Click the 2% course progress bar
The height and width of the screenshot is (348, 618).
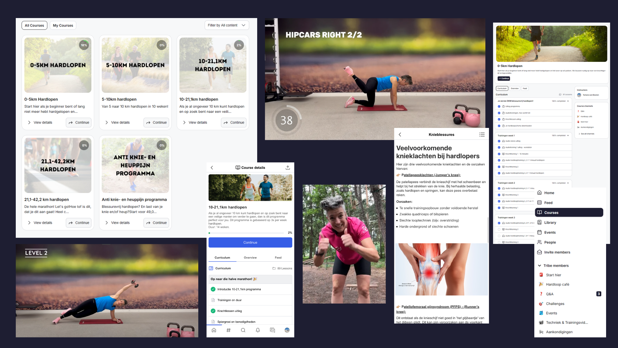pos(246,233)
